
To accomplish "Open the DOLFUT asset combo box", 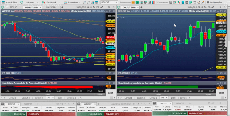I will pyautogui.click(x=109, y=2).
